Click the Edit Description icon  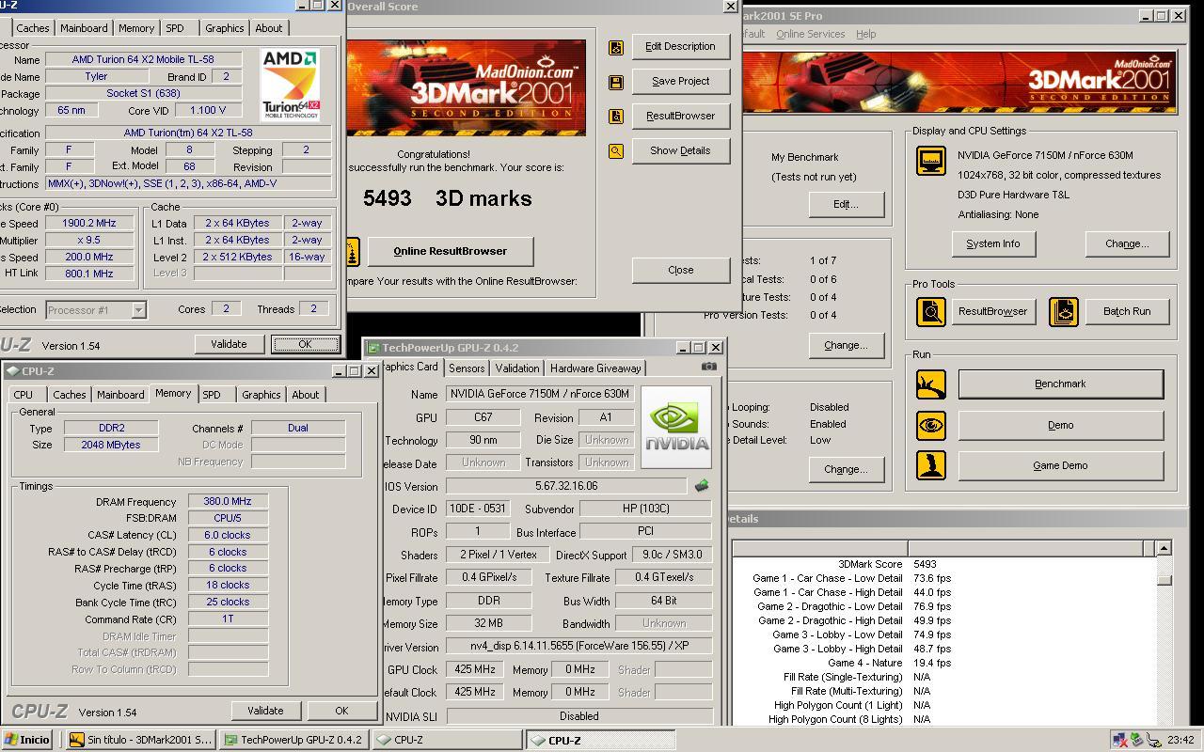(x=616, y=47)
